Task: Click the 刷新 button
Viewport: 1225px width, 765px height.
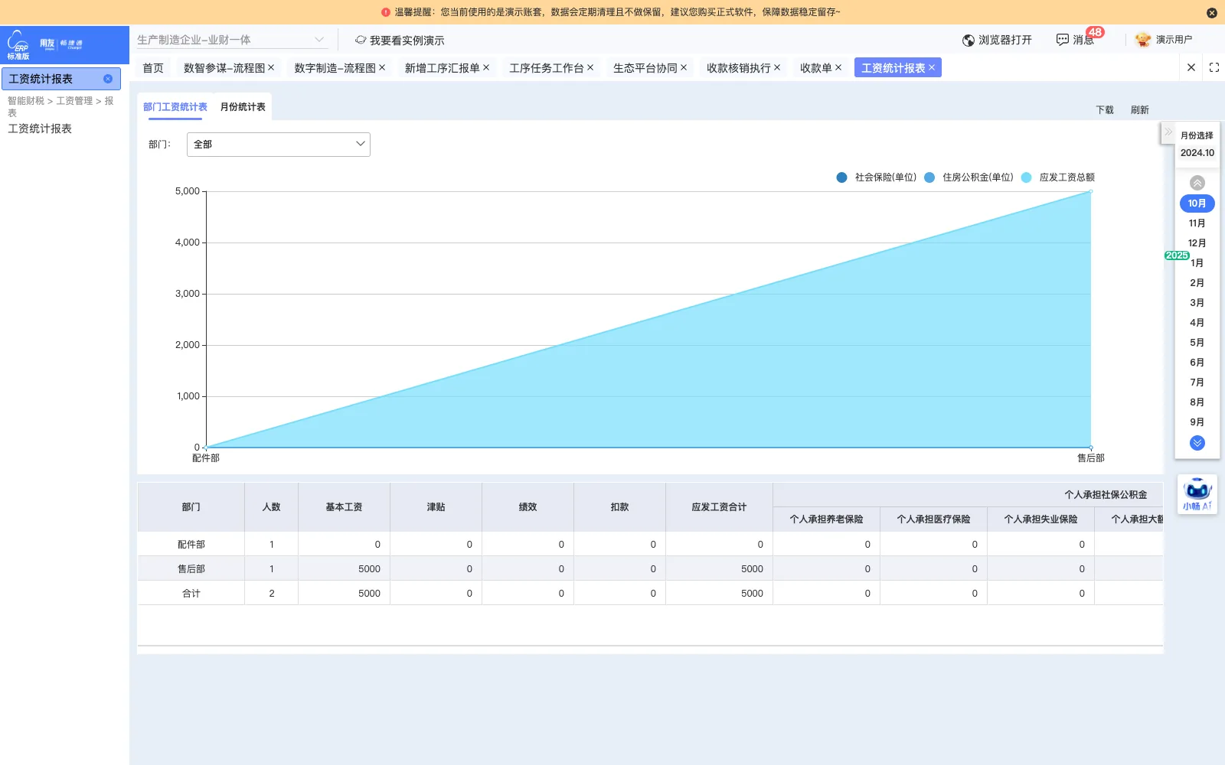Action: pyautogui.click(x=1140, y=110)
